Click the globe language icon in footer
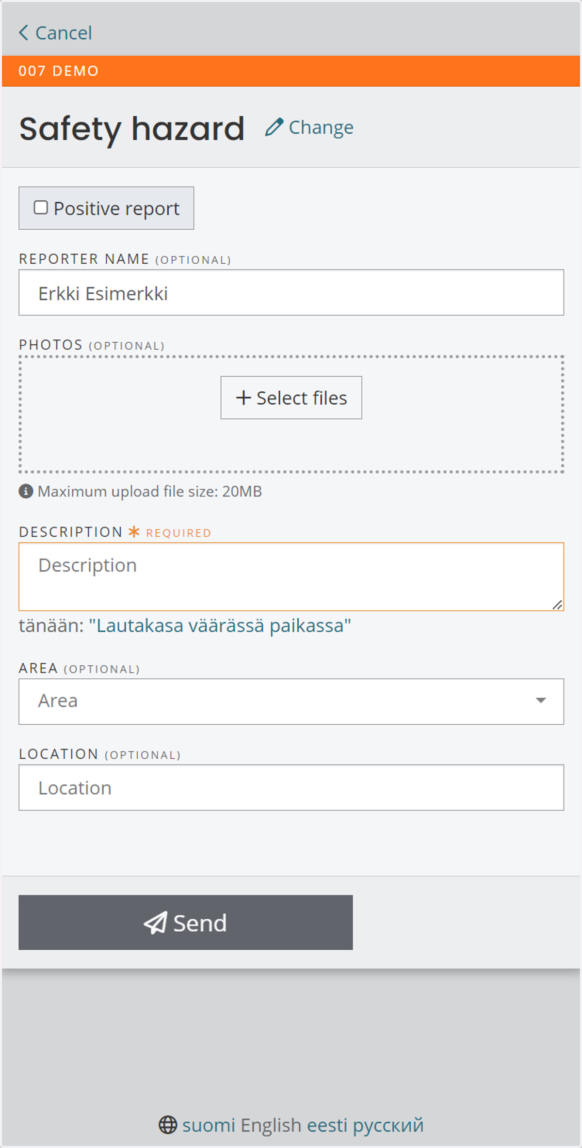The width and height of the screenshot is (582, 1148). [x=168, y=1125]
